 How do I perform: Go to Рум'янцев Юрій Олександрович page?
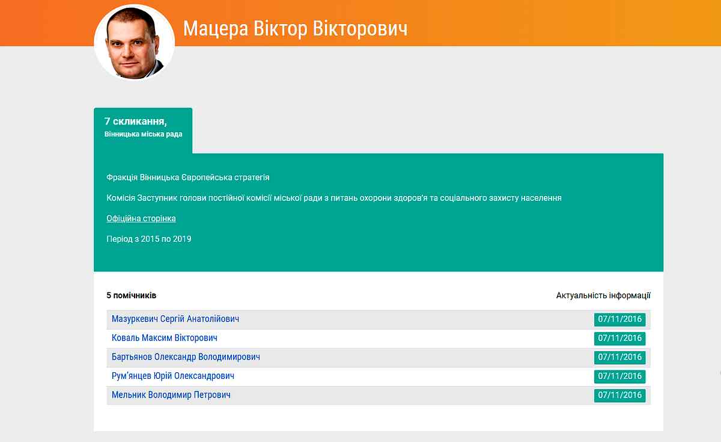[x=173, y=376]
